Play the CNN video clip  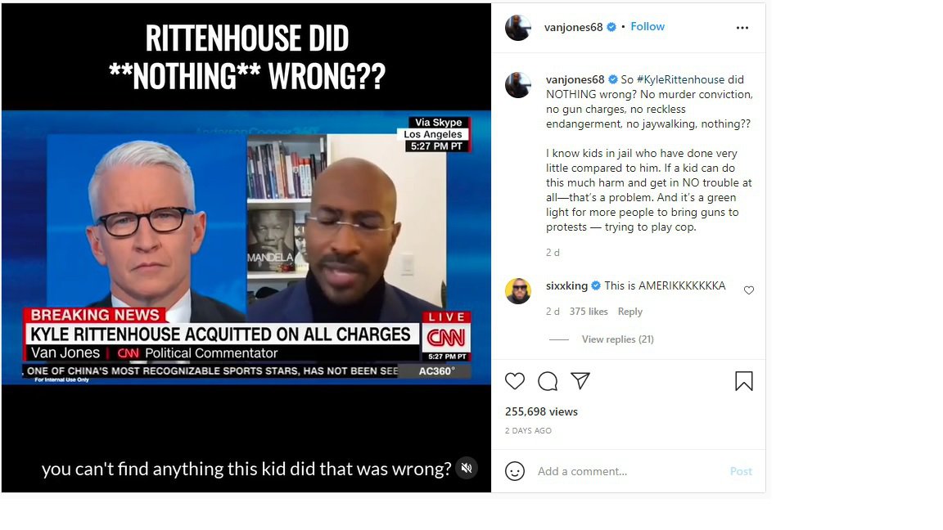246,248
